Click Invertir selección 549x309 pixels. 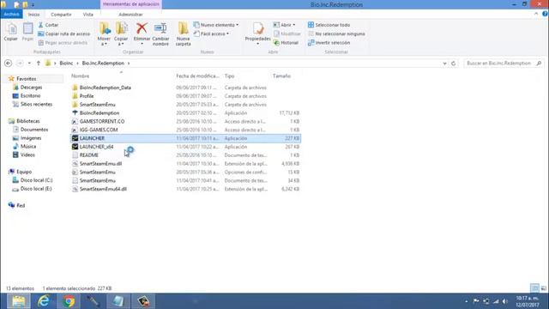(329, 43)
